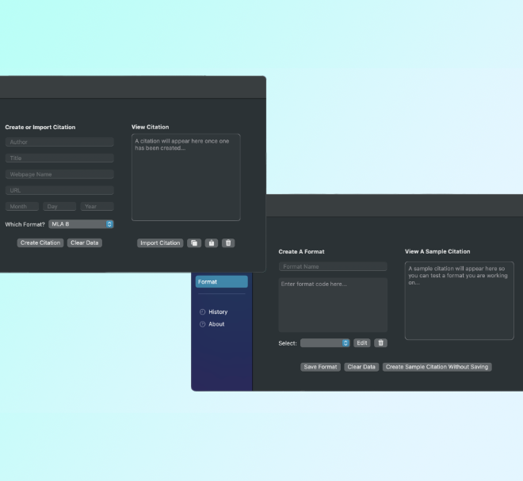
Task: Select the Month date field
Action: [x=21, y=207]
